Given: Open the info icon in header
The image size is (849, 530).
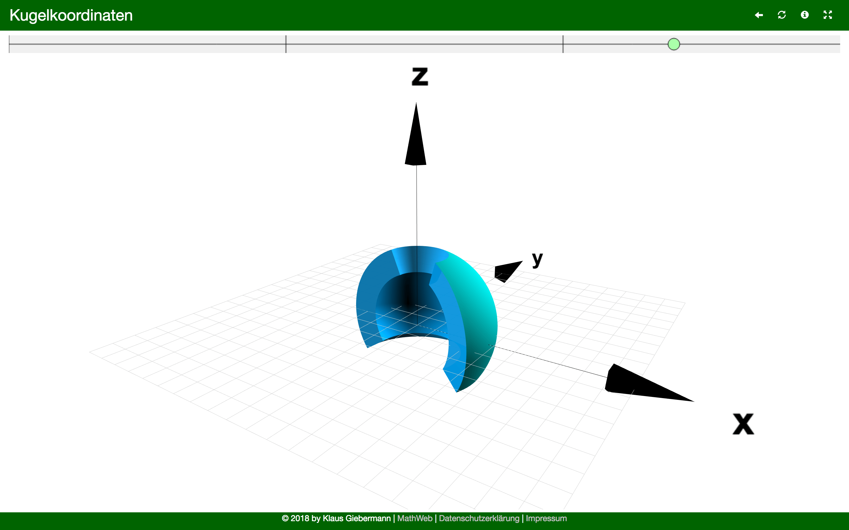Looking at the screenshot, I should 805,15.
